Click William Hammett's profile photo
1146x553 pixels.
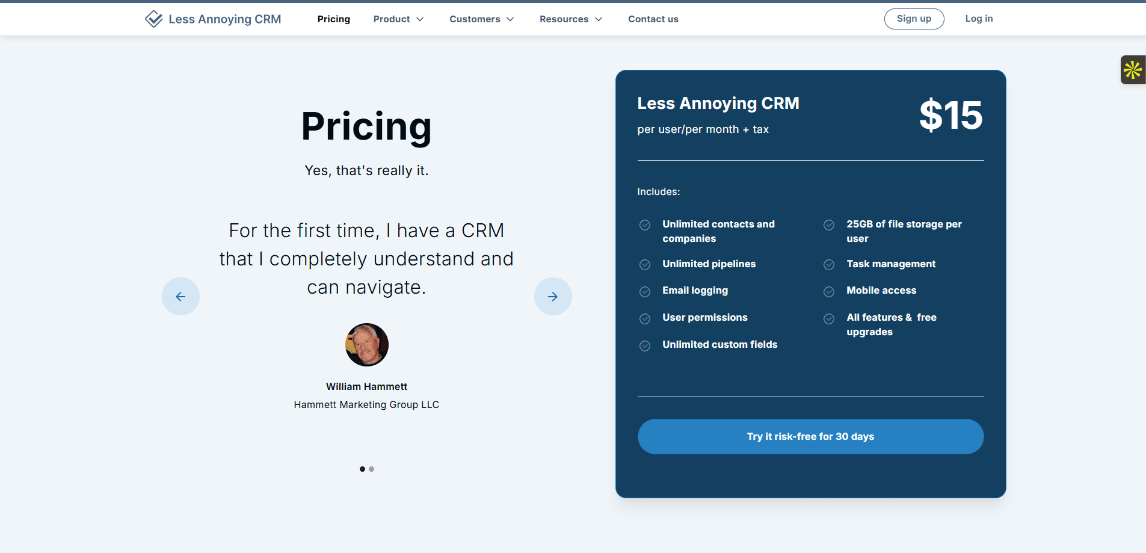point(367,345)
